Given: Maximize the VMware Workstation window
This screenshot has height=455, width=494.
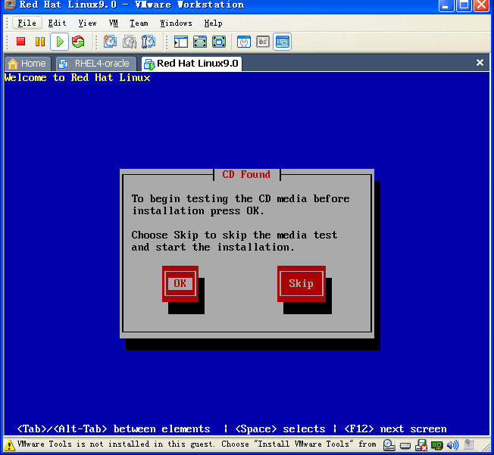Looking at the screenshot, I should (464, 5).
